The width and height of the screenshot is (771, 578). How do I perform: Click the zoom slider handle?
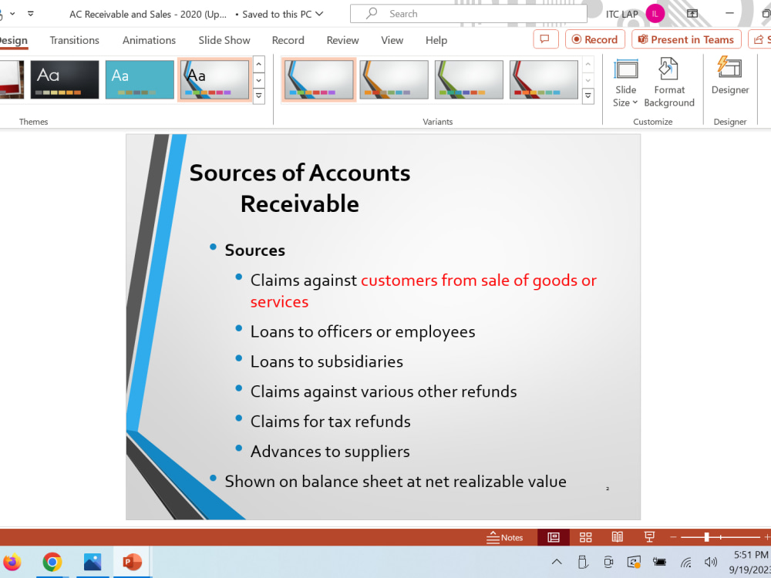706,537
